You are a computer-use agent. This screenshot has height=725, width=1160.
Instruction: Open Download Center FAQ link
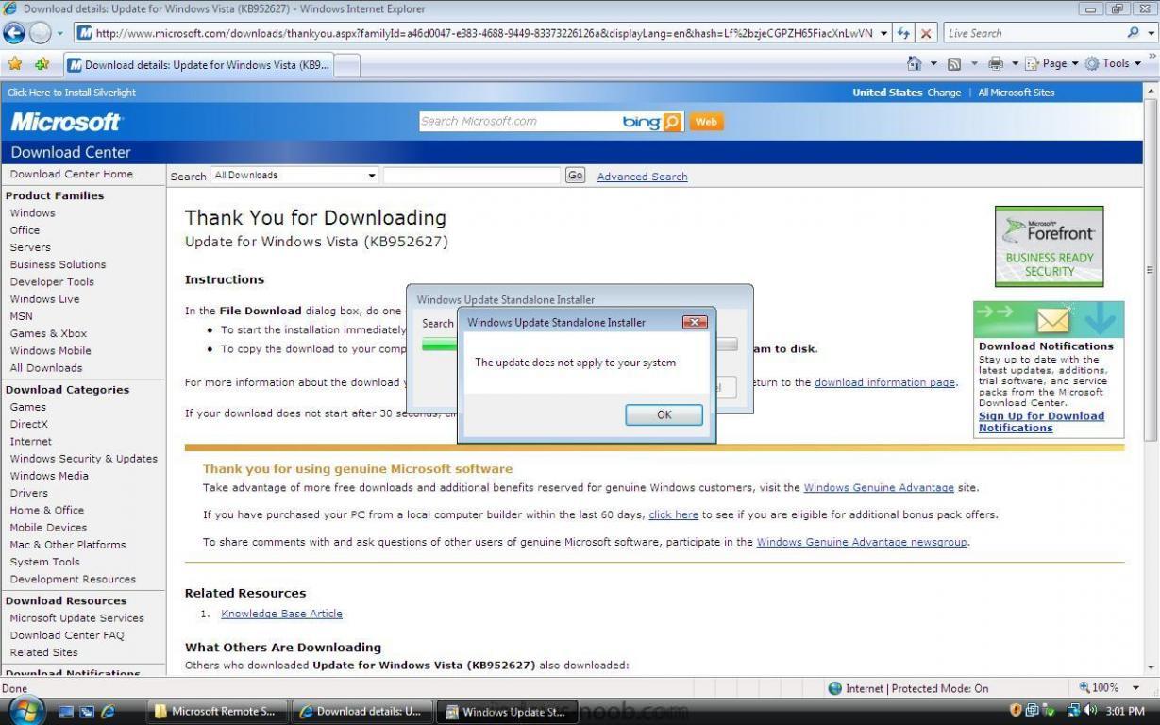click(67, 635)
